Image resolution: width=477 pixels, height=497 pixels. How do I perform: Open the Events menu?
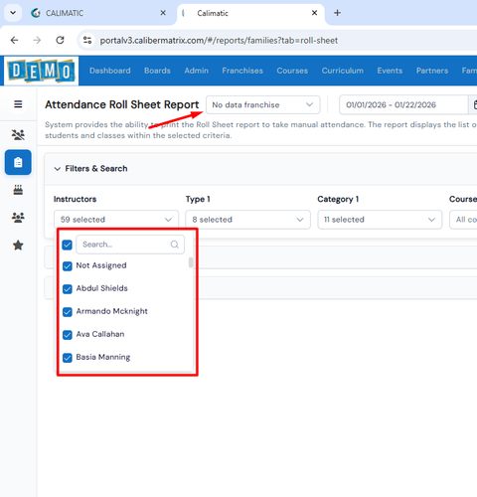390,71
